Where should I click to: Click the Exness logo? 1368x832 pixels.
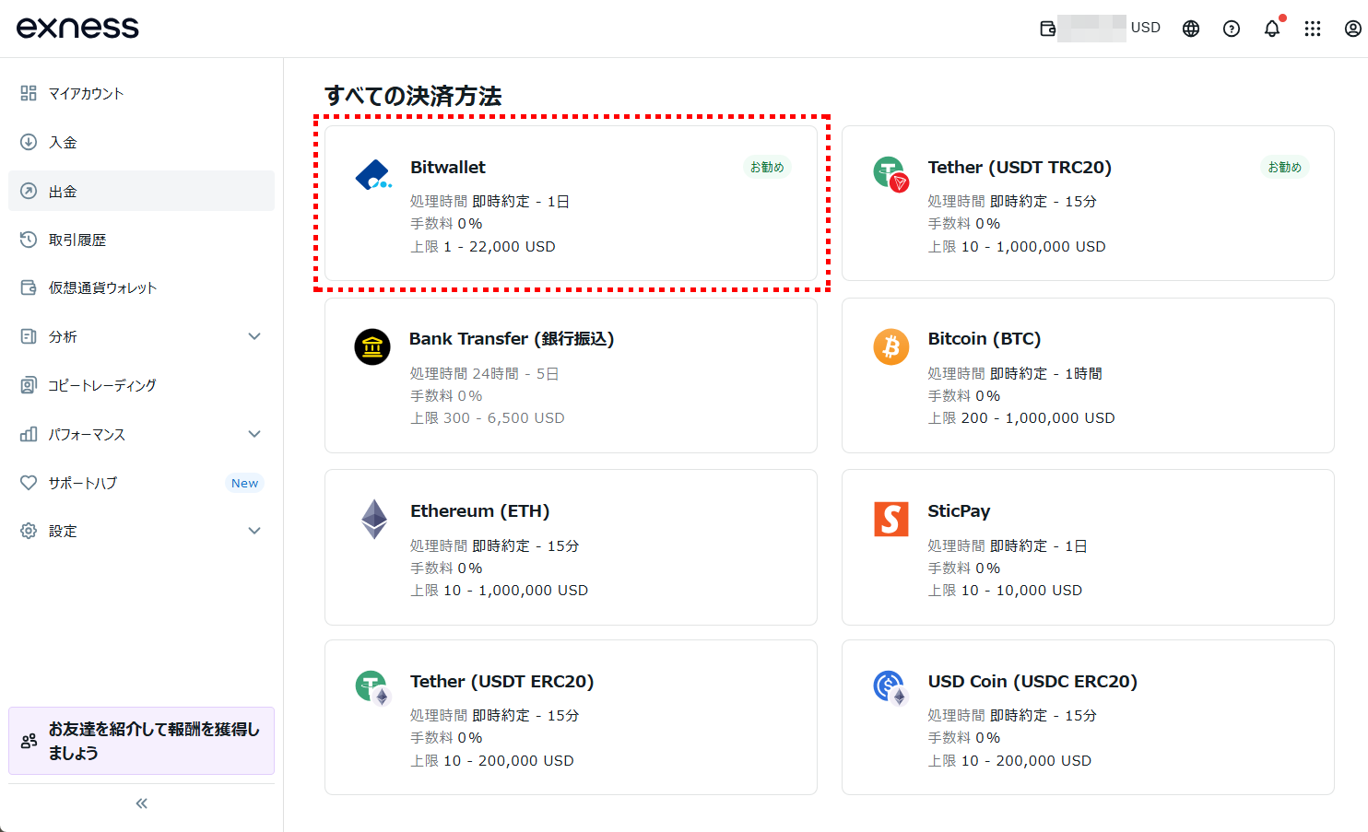click(77, 28)
